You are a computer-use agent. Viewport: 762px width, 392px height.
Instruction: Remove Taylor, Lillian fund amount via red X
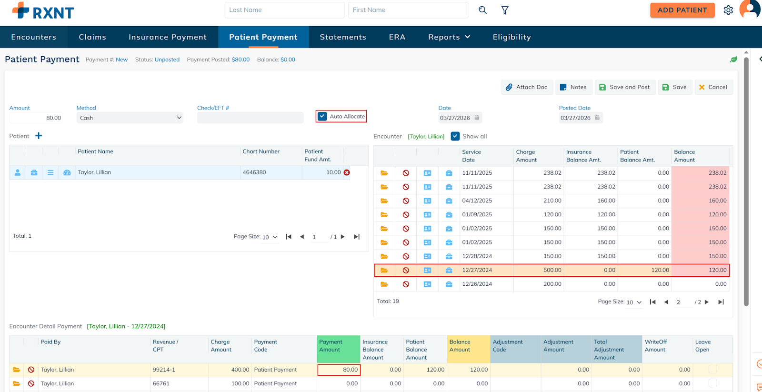point(347,172)
